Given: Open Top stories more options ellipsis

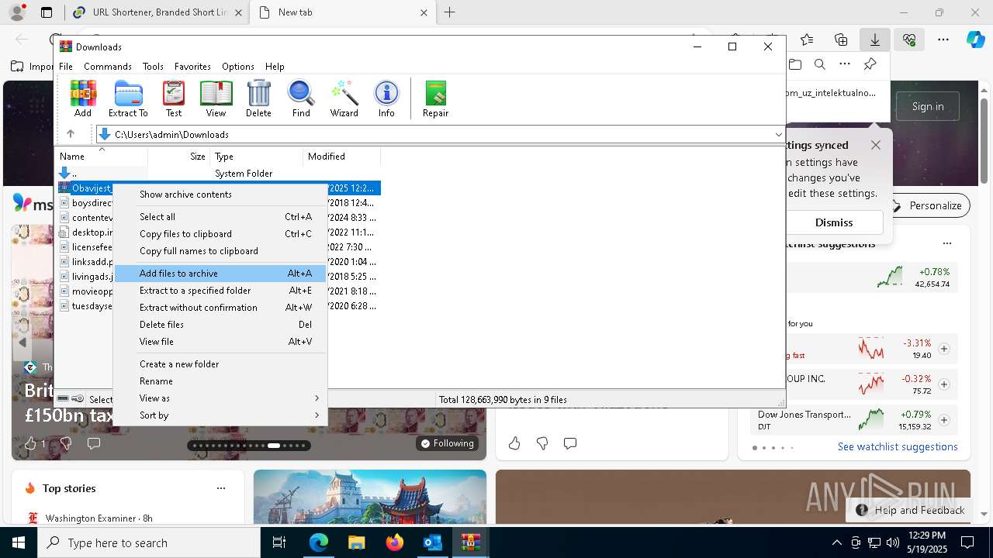Looking at the screenshot, I should click(221, 488).
